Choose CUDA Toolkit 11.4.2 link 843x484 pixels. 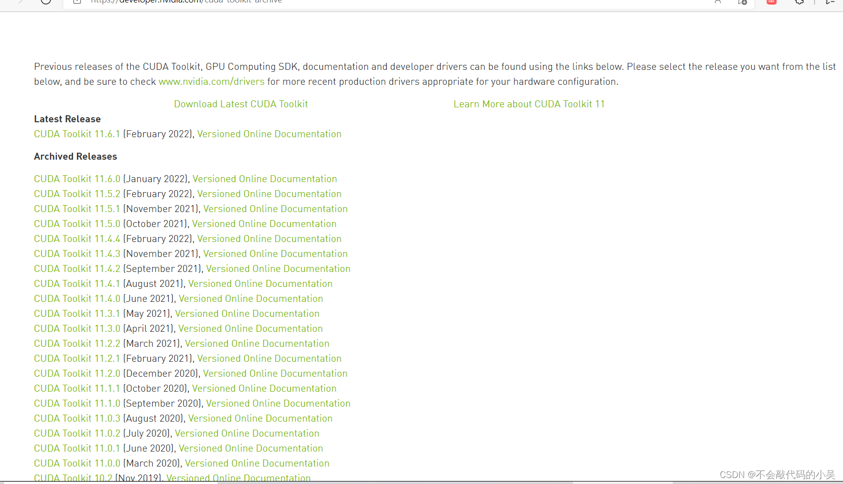pyautogui.click(x=77, y=269)
